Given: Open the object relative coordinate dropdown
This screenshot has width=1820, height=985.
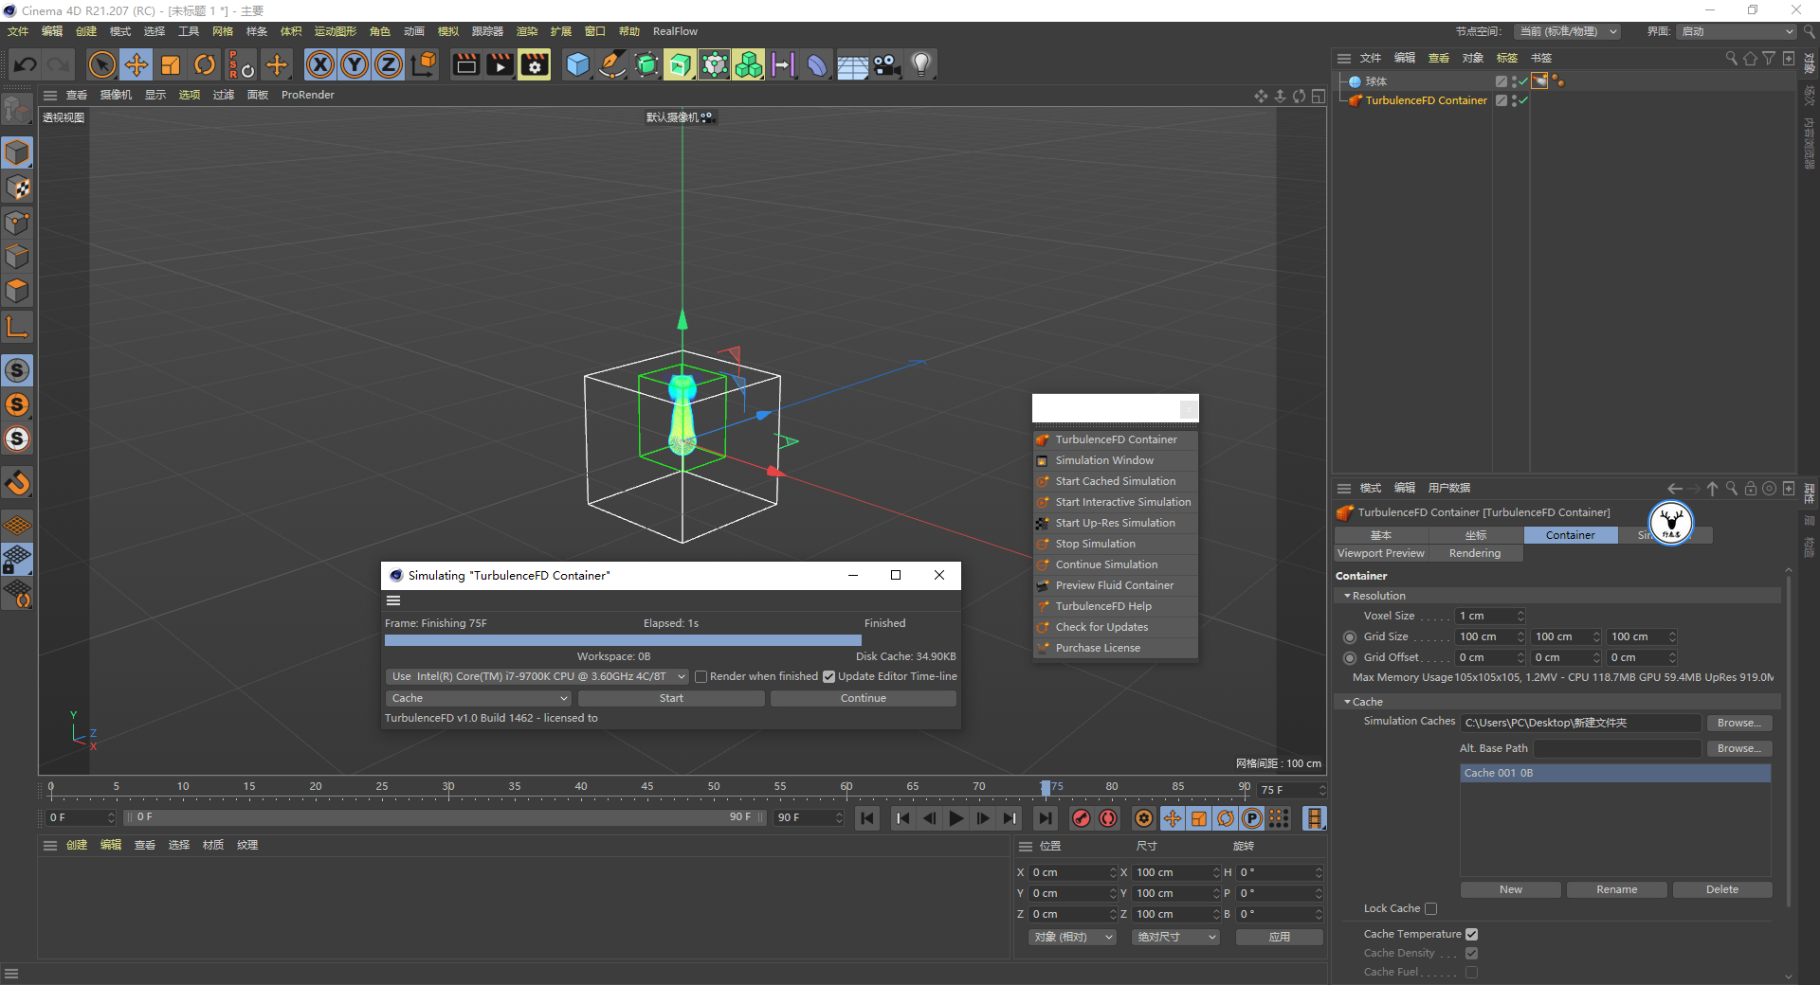Looking at the screenshot, I should 1072,937.
